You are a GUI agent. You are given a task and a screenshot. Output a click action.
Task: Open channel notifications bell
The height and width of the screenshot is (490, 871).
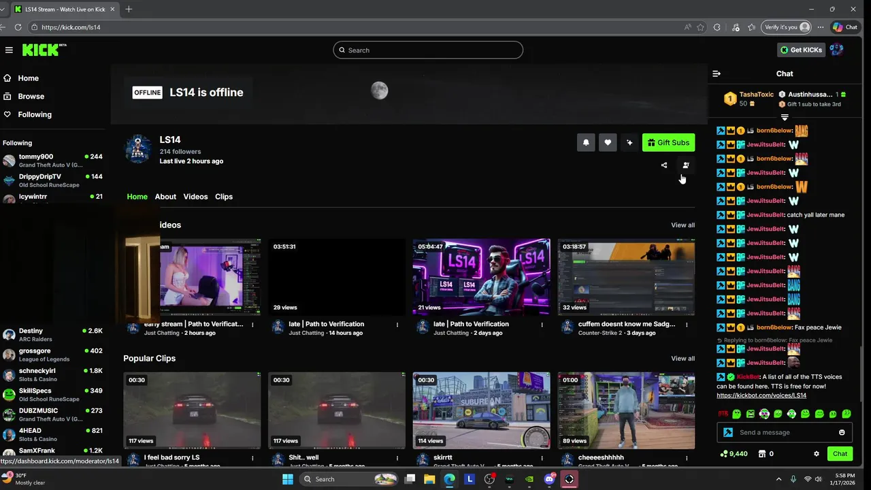(x=586, y=142)
